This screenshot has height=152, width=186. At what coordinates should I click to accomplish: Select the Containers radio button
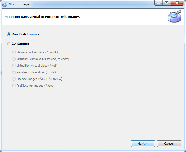pyautogui.click(x=9, y=43)
